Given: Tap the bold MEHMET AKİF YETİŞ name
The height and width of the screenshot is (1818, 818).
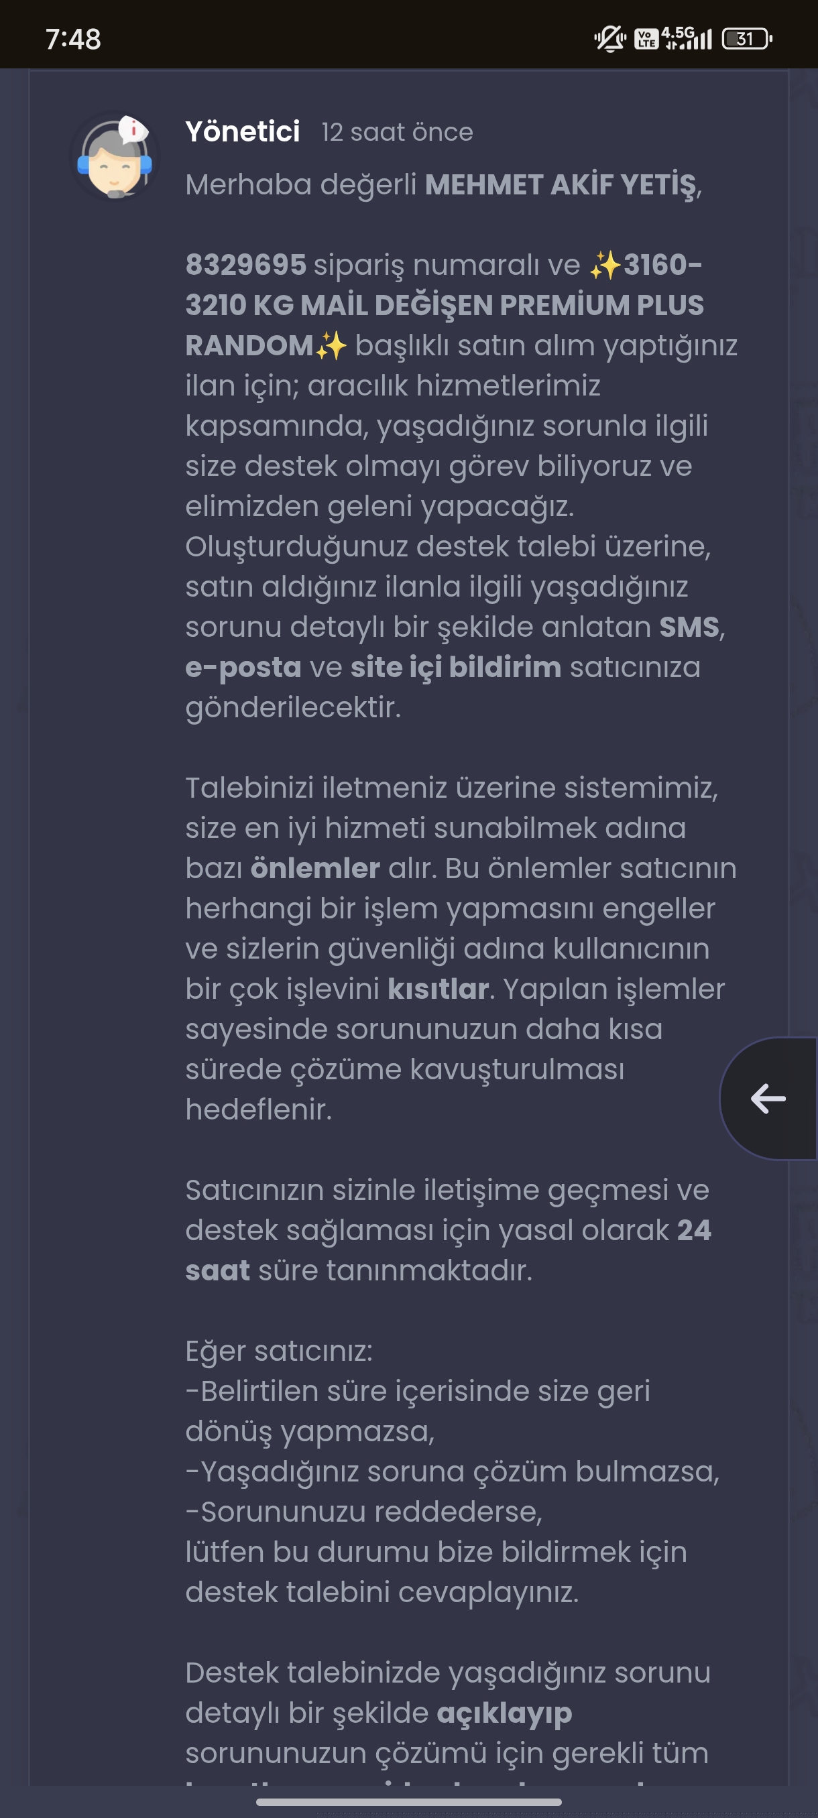Looking at the screenshot, I should click(x=561, y=185).
